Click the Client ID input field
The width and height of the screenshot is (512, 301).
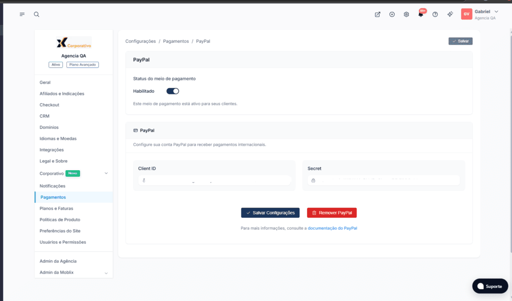point(214,180)
